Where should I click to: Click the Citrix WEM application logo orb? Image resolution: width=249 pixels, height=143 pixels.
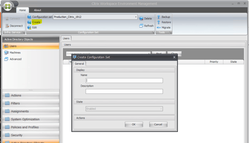click(x=7, y=6)
